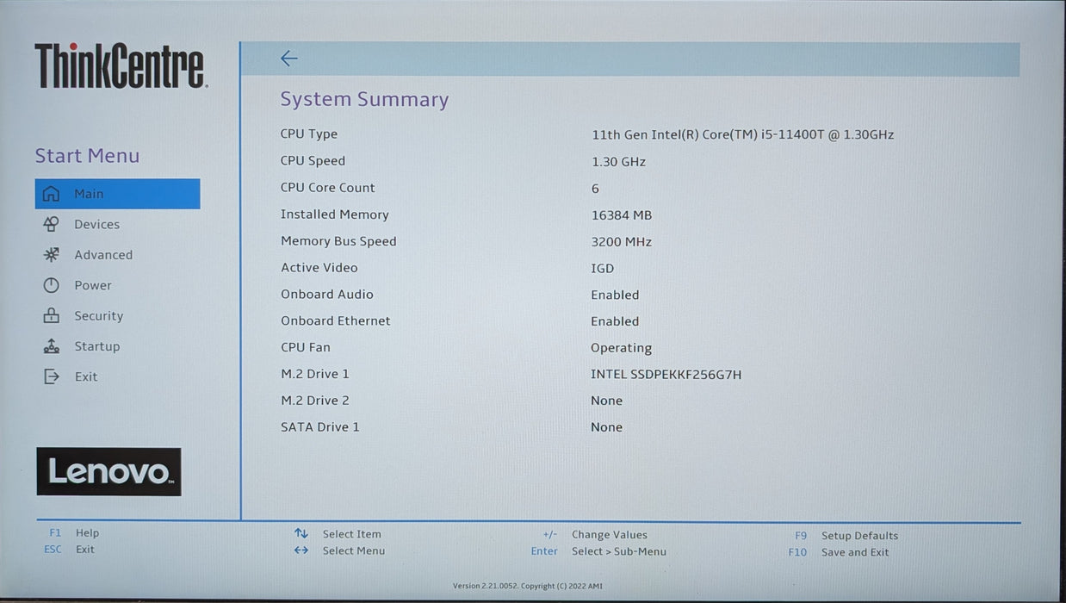The image size is (1066, 603).
Task: Select the Power menu
Action: (x=93, y=285)
